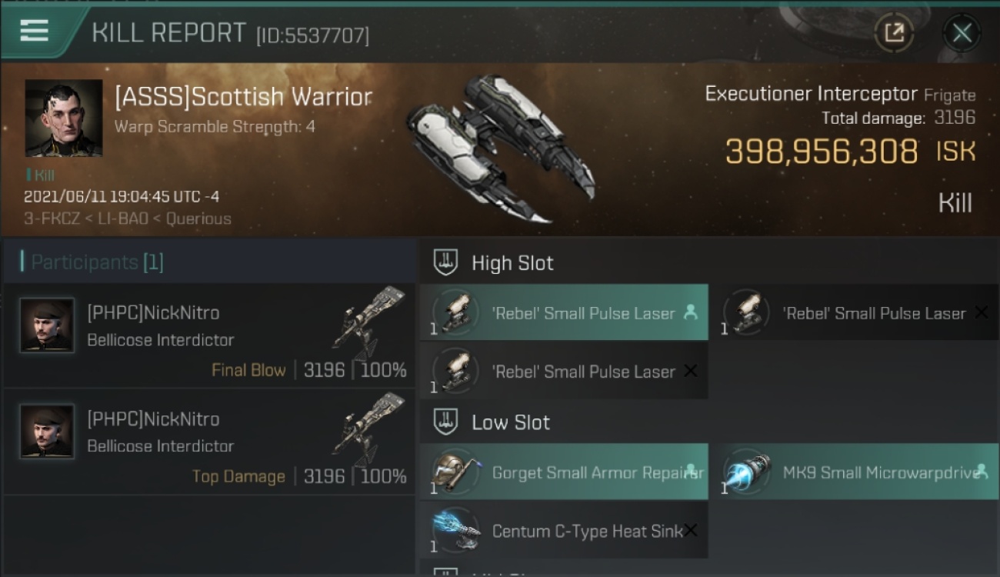Click the 398,956,308 ISK value

pos(850,152)
